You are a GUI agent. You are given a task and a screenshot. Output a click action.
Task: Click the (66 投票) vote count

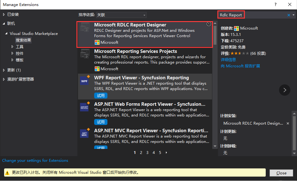pyautogui.click(x=258, y=54)
